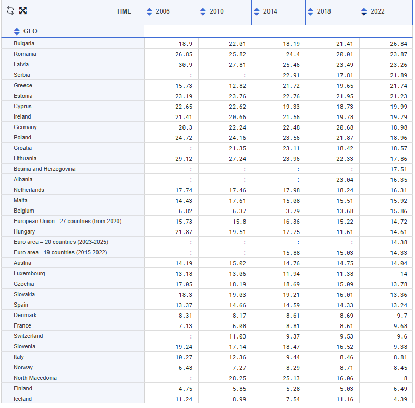
Task: Select Euro area - 19 countries row label
Action: tap(60, 252)
